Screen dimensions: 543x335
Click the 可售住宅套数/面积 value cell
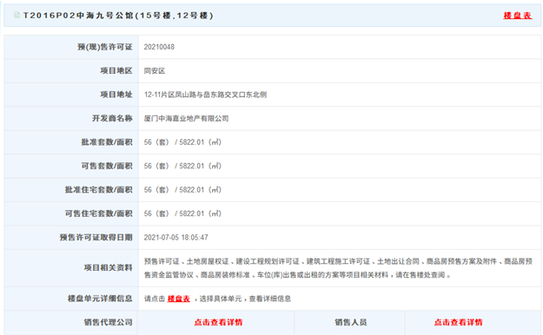point(340,213)
